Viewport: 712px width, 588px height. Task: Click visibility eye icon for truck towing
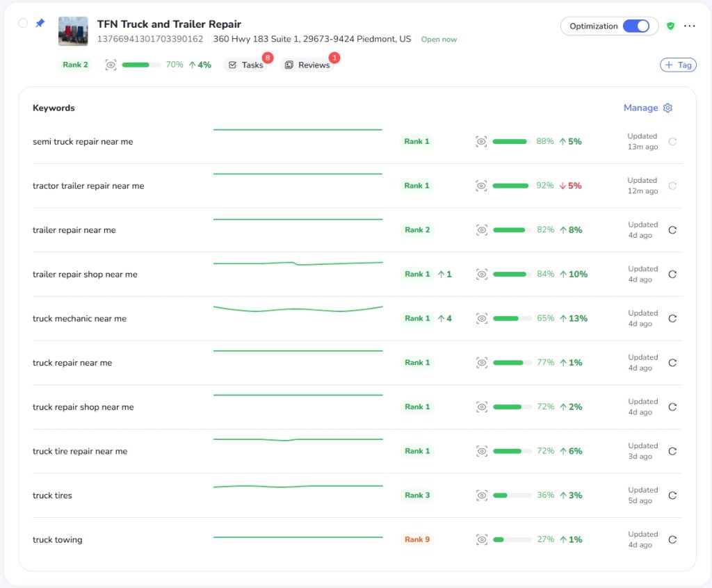(x=482, y=539)
